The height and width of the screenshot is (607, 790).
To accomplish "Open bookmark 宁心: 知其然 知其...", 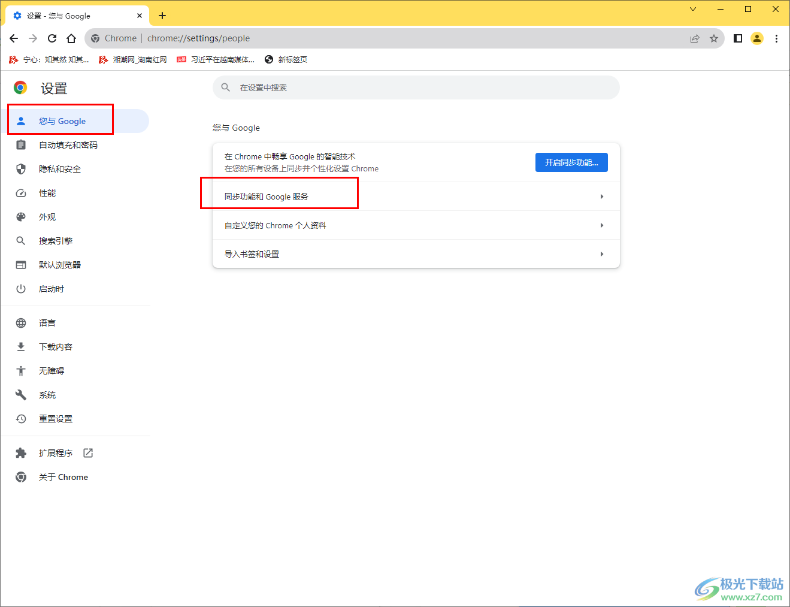I will point(49,59).
